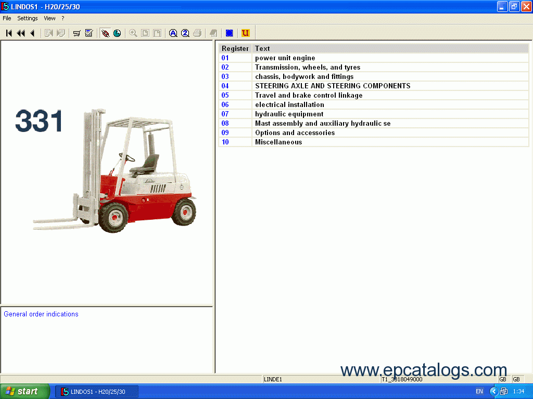Screen dimensions: 533x399
Task: Open register 04 steering axle
Action: (373, 86)
